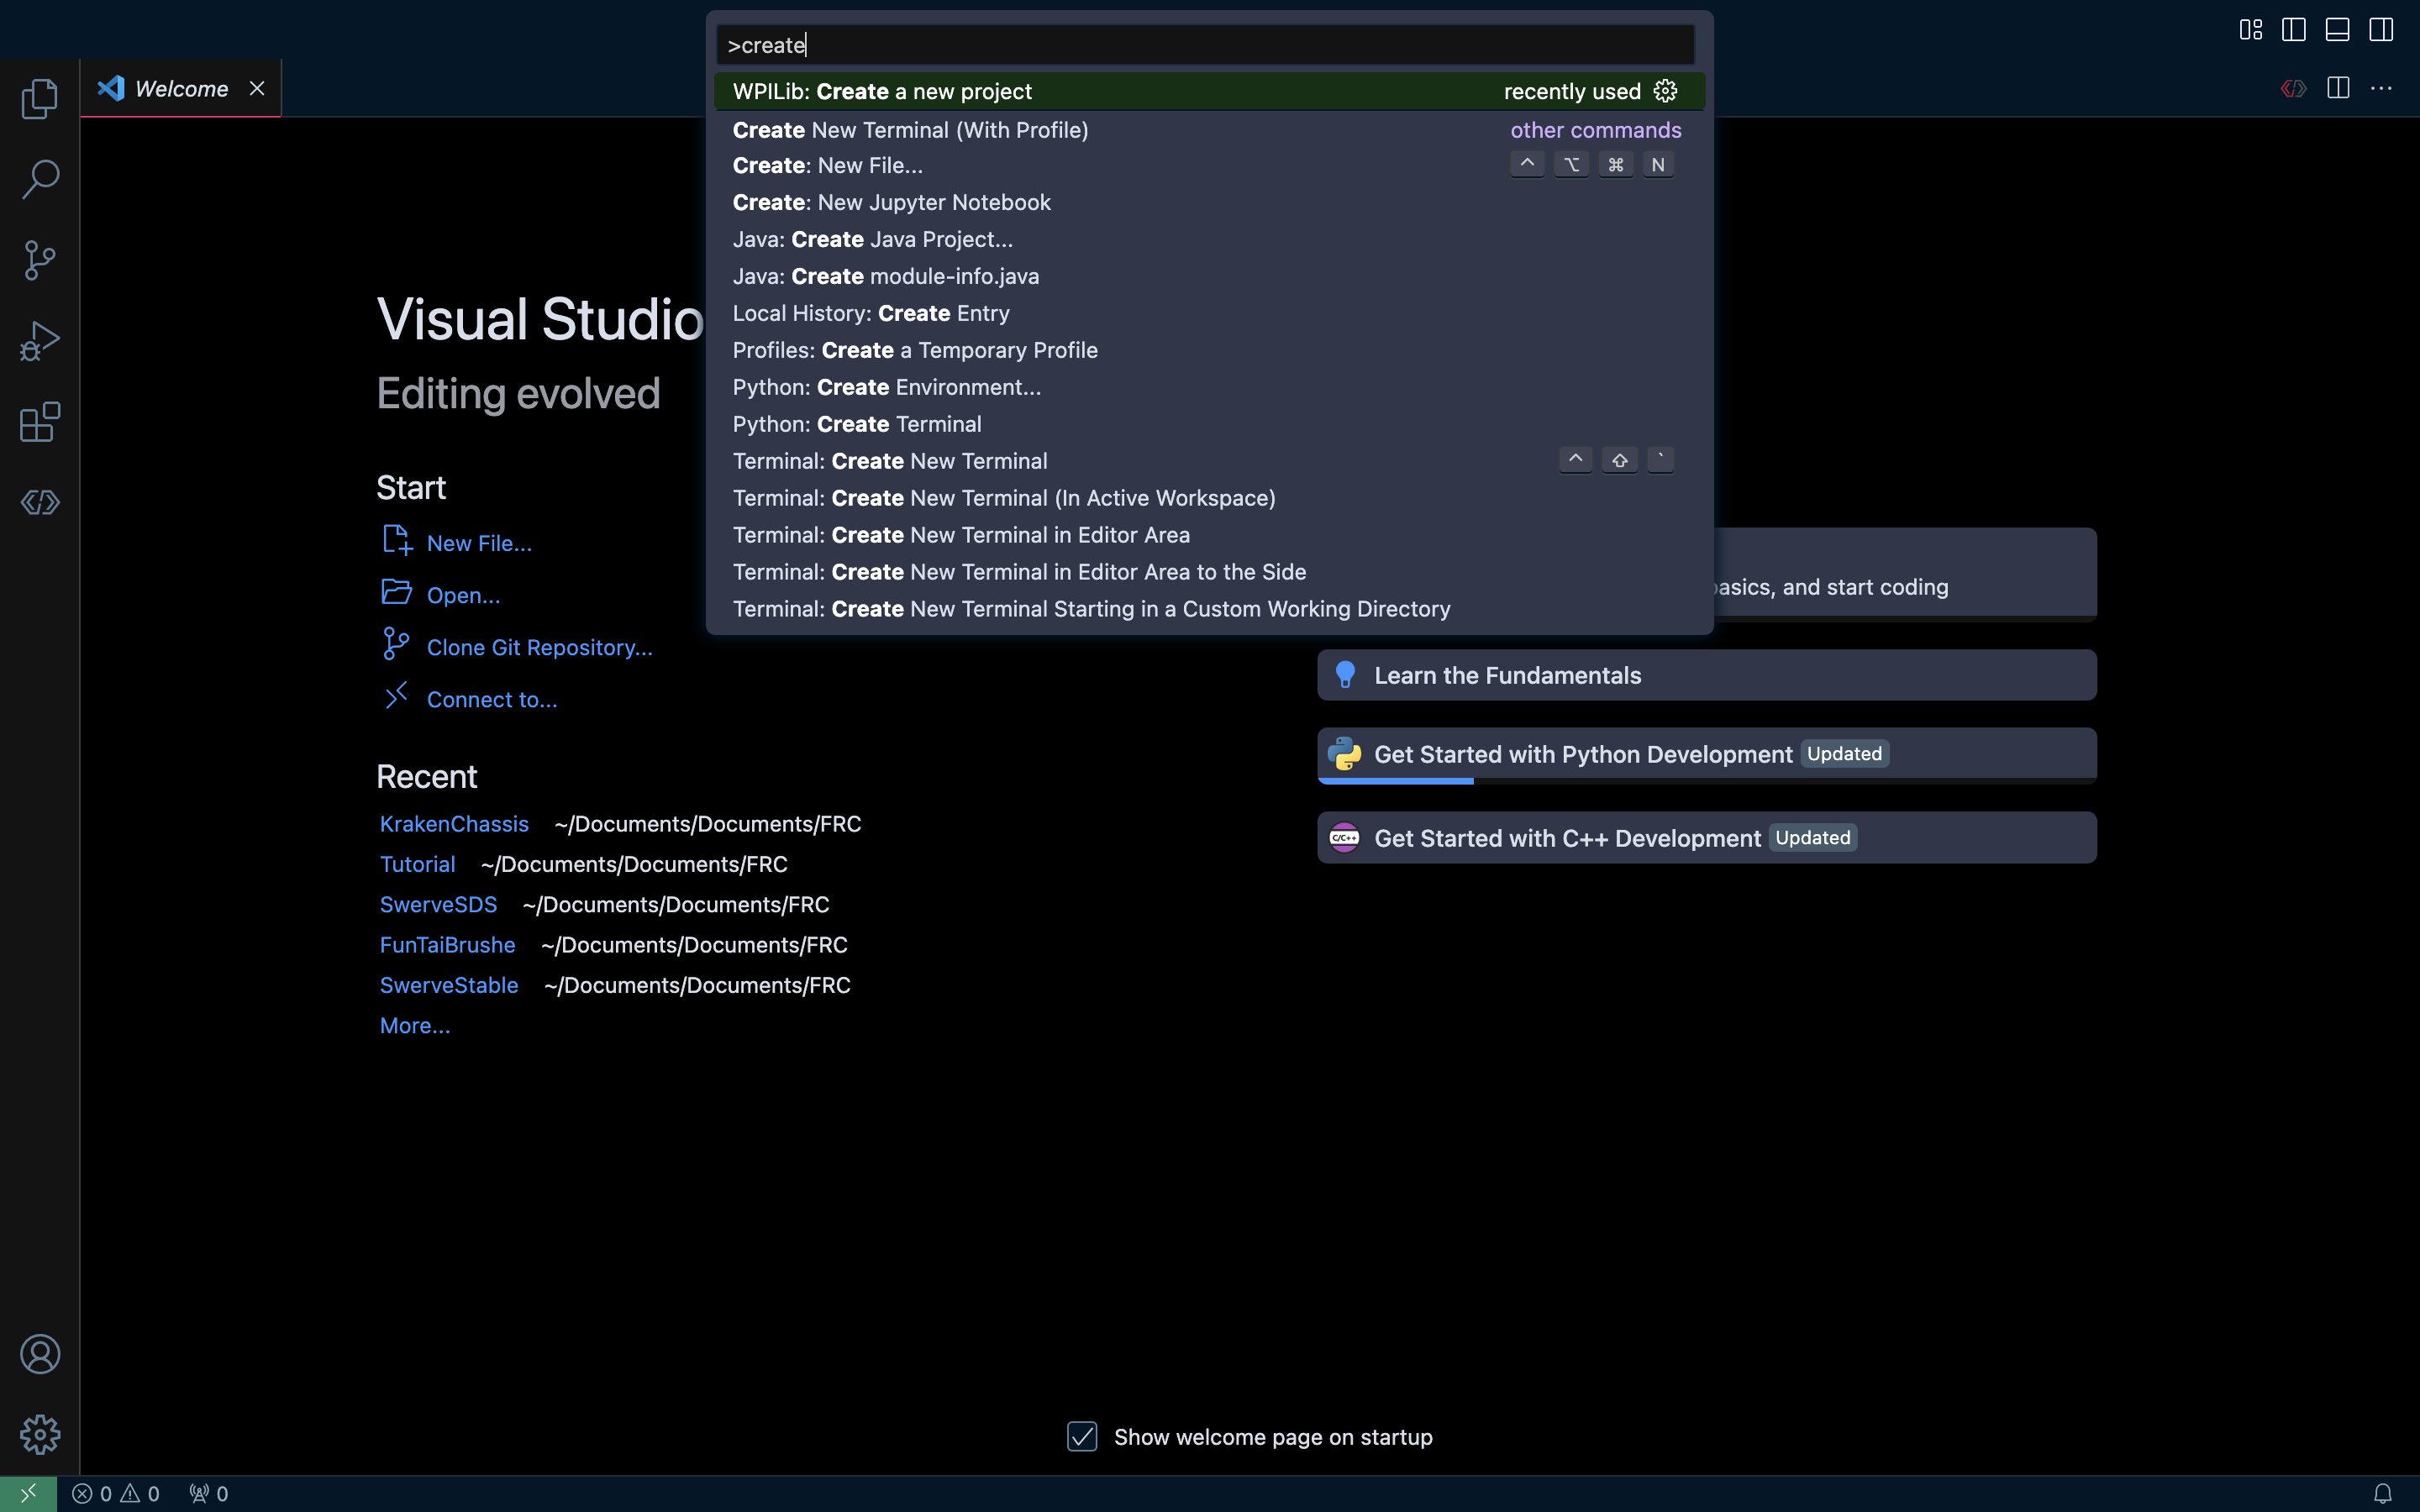Open the Accounts icon in activity bar
This screenshot has height=1512, width=2420.
pyautogui.click(x=40, y=1354)
